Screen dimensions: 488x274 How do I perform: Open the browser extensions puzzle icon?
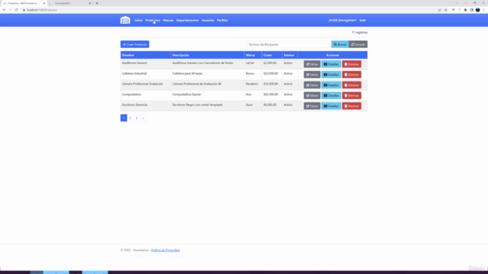coord(465,10)
